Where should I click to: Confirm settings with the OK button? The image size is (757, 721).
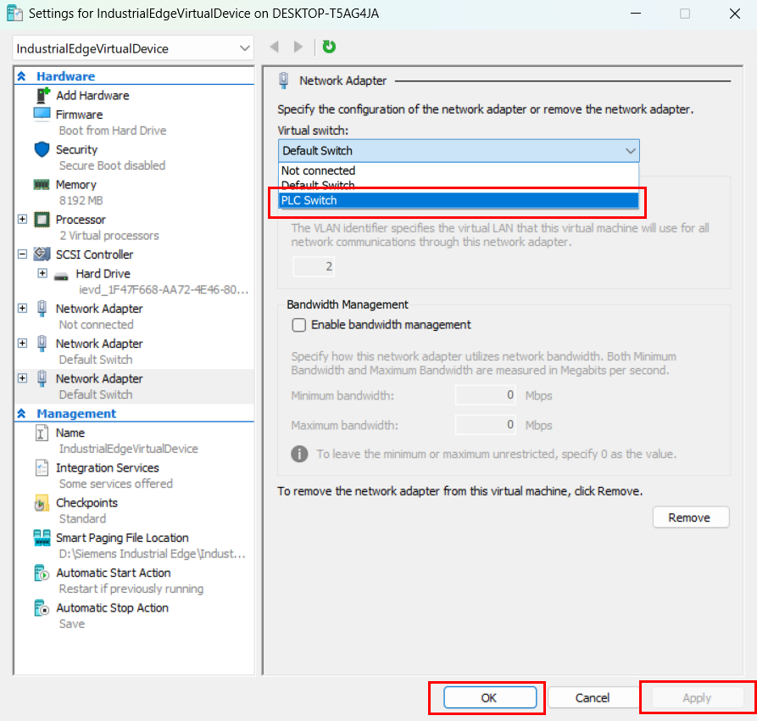tap(487, 697)
